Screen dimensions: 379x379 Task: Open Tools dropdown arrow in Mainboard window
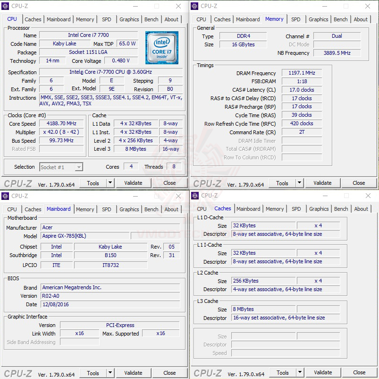(x=110, y=373)
